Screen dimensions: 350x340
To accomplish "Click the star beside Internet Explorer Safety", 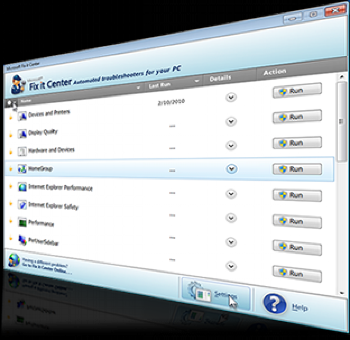I will (x=11, y=204).
